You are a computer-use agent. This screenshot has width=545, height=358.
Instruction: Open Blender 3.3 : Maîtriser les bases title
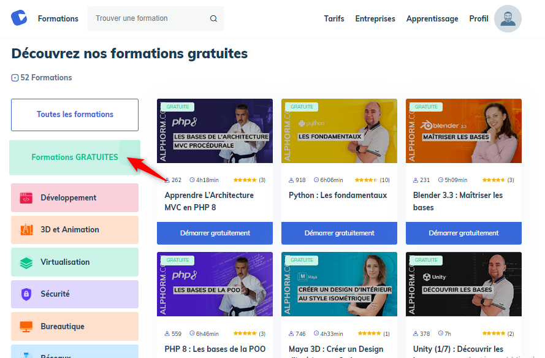(x=458, y=201)
